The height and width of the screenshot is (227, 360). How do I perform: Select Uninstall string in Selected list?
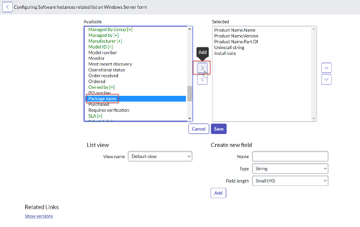(229, 47)
